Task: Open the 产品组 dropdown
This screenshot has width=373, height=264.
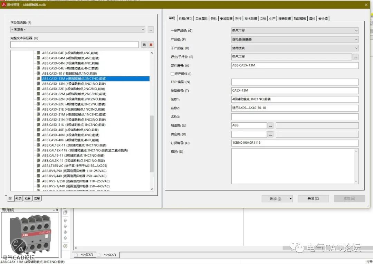Action: 356,39
